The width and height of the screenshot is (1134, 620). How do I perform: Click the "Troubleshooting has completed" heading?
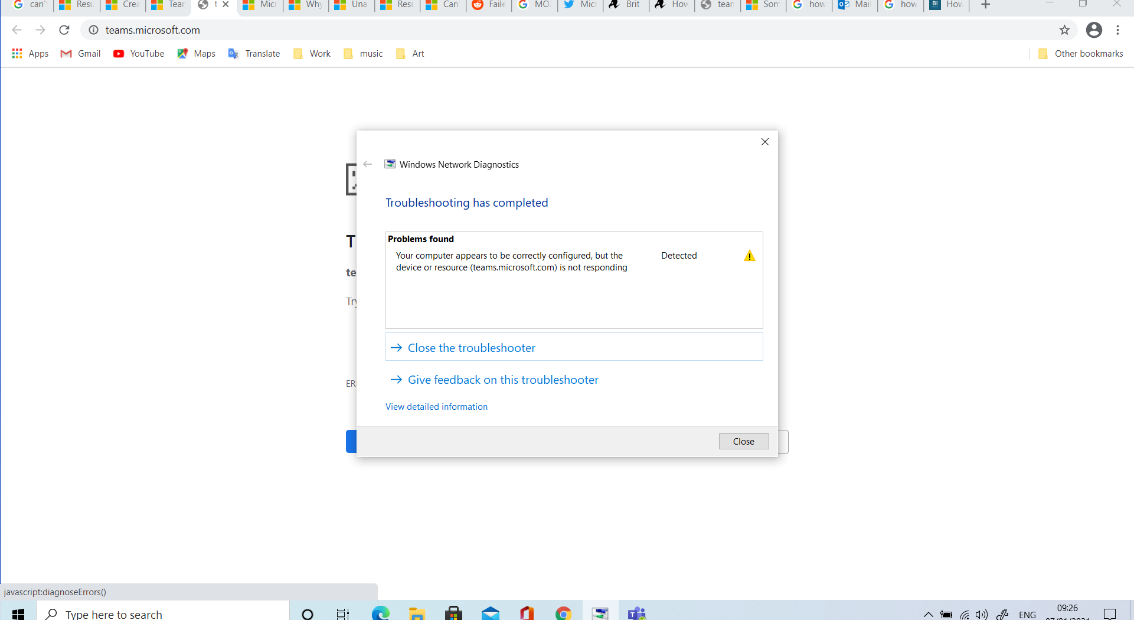pyautogui.click(x=467, y=203)
